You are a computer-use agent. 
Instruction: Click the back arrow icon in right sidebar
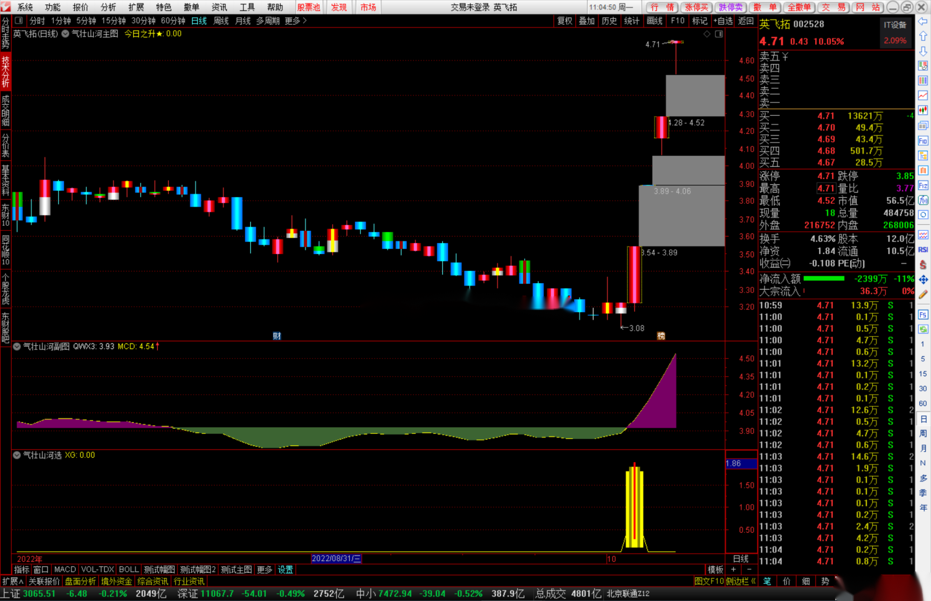point(923,22)
